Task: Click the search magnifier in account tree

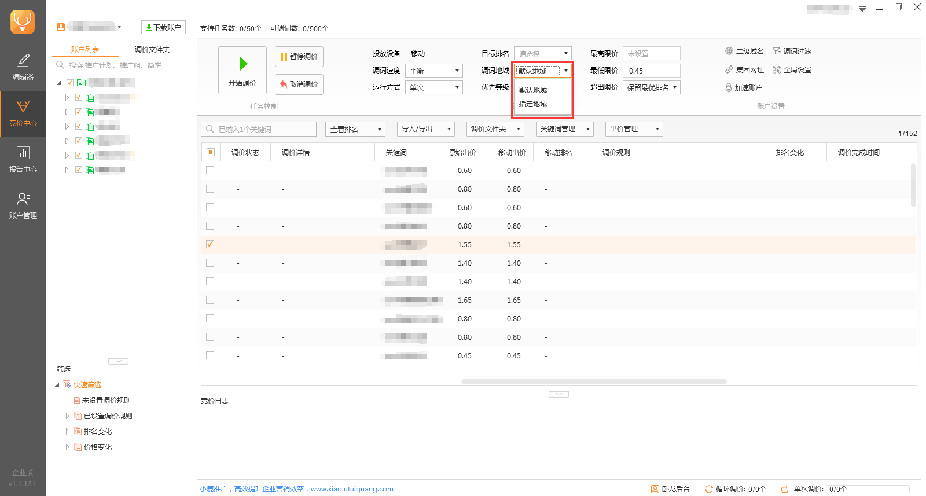Action: coord(60,65)
